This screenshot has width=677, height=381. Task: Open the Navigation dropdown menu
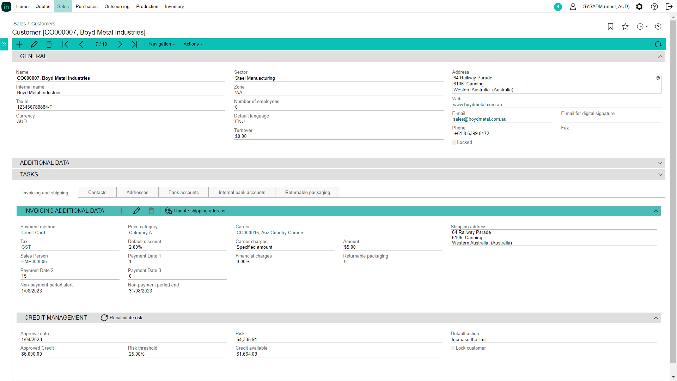[x=162, y=44]
